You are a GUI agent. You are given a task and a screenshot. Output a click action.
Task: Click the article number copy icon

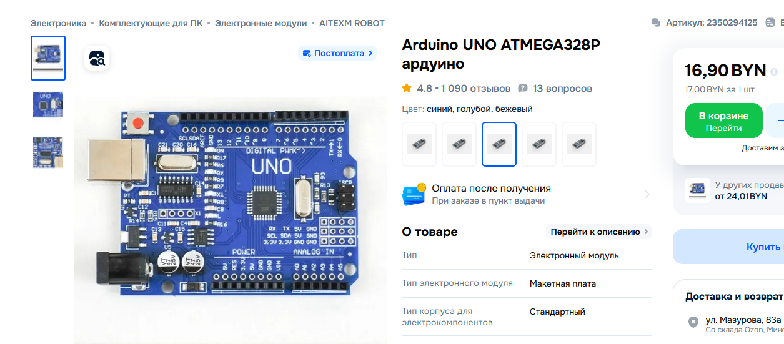point(656,22)
